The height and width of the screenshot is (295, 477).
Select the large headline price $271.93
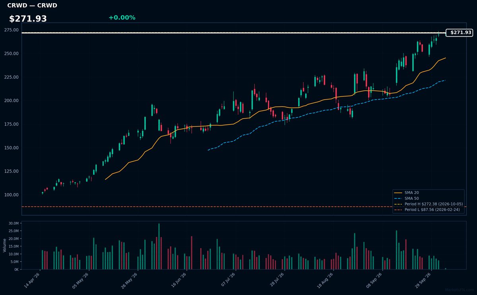(28, 19)
